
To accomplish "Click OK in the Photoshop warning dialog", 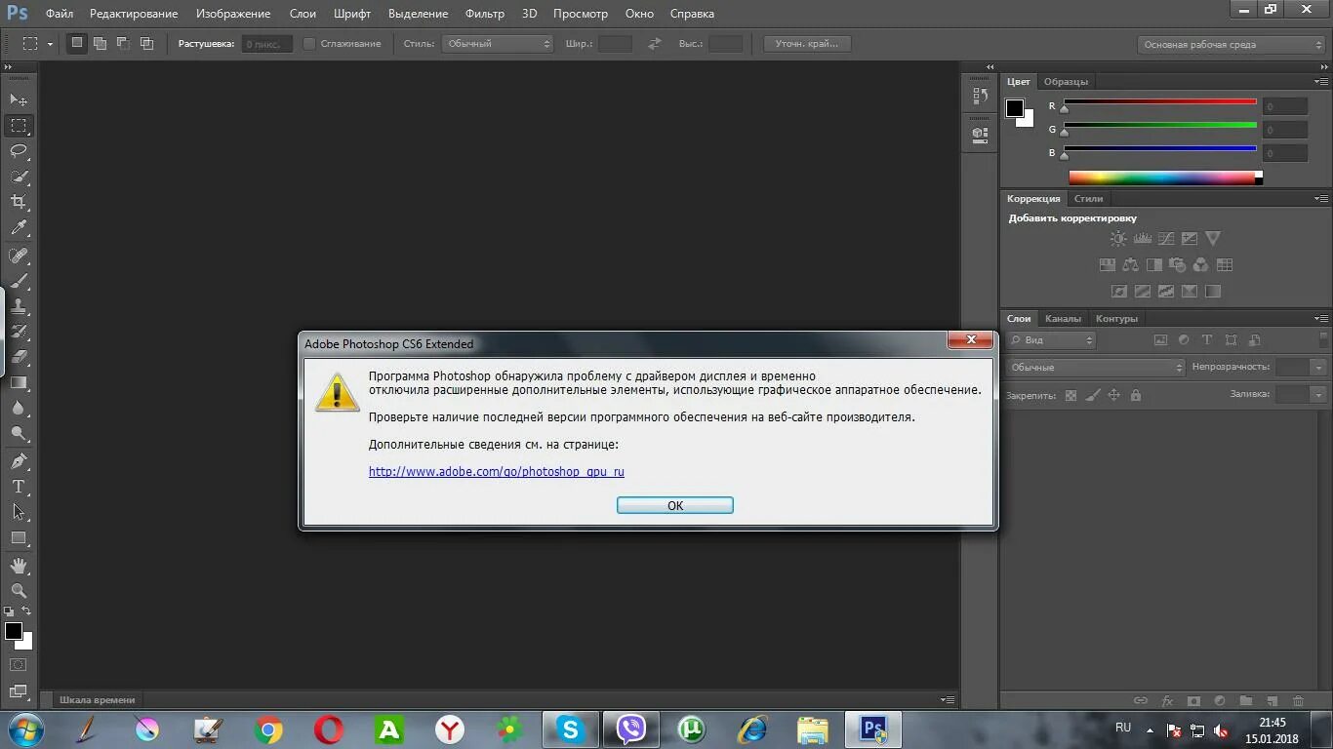I will 675,505.
